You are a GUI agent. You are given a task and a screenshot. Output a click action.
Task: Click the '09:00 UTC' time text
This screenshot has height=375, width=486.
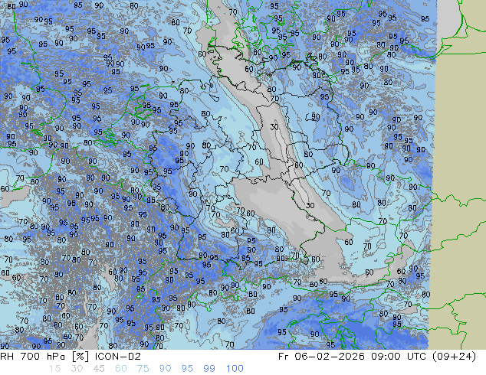pyautogui.click(x=399, y=357)
